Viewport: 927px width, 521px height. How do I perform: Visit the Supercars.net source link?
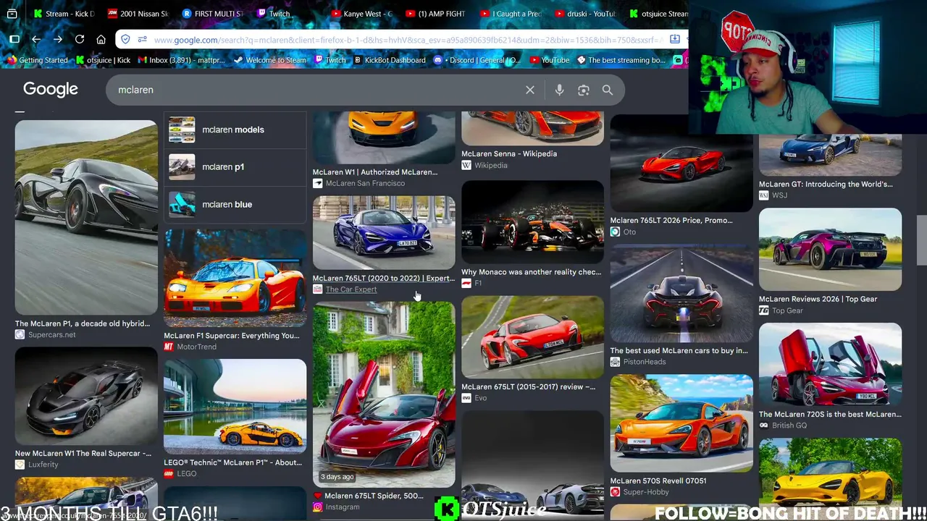(x=46, y=334)
